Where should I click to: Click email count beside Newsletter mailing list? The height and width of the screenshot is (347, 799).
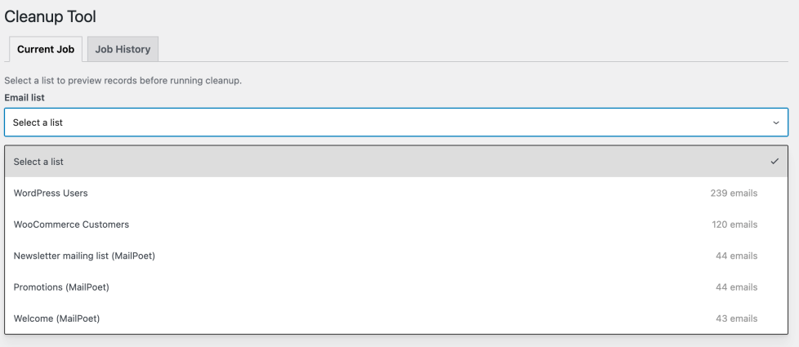(x=736, y=256)
